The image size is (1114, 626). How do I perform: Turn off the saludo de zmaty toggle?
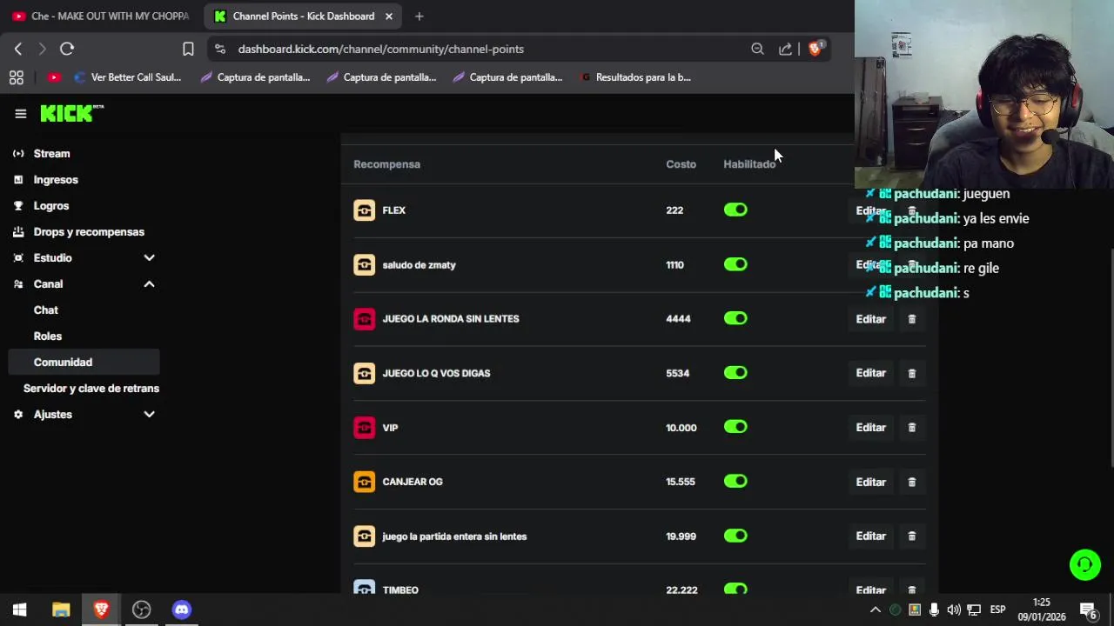coord(735,264)
